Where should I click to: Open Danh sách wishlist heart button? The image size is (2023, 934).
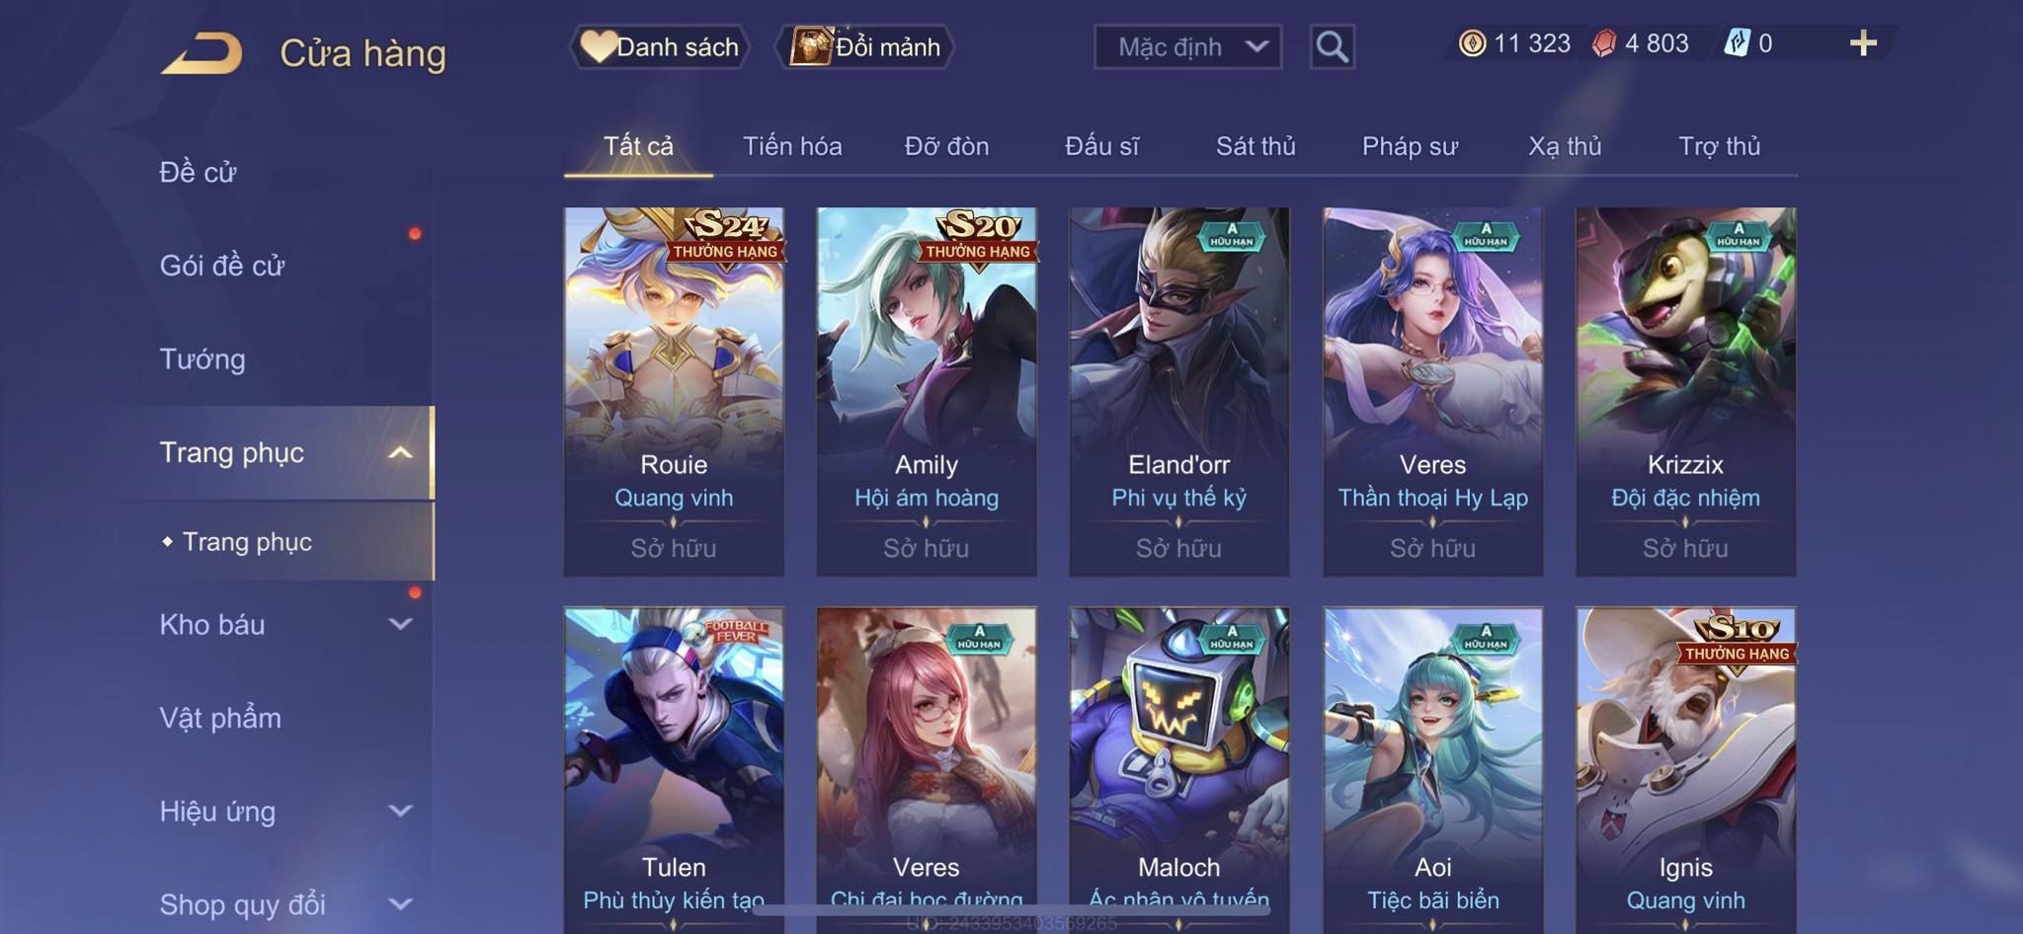(659, 46)
